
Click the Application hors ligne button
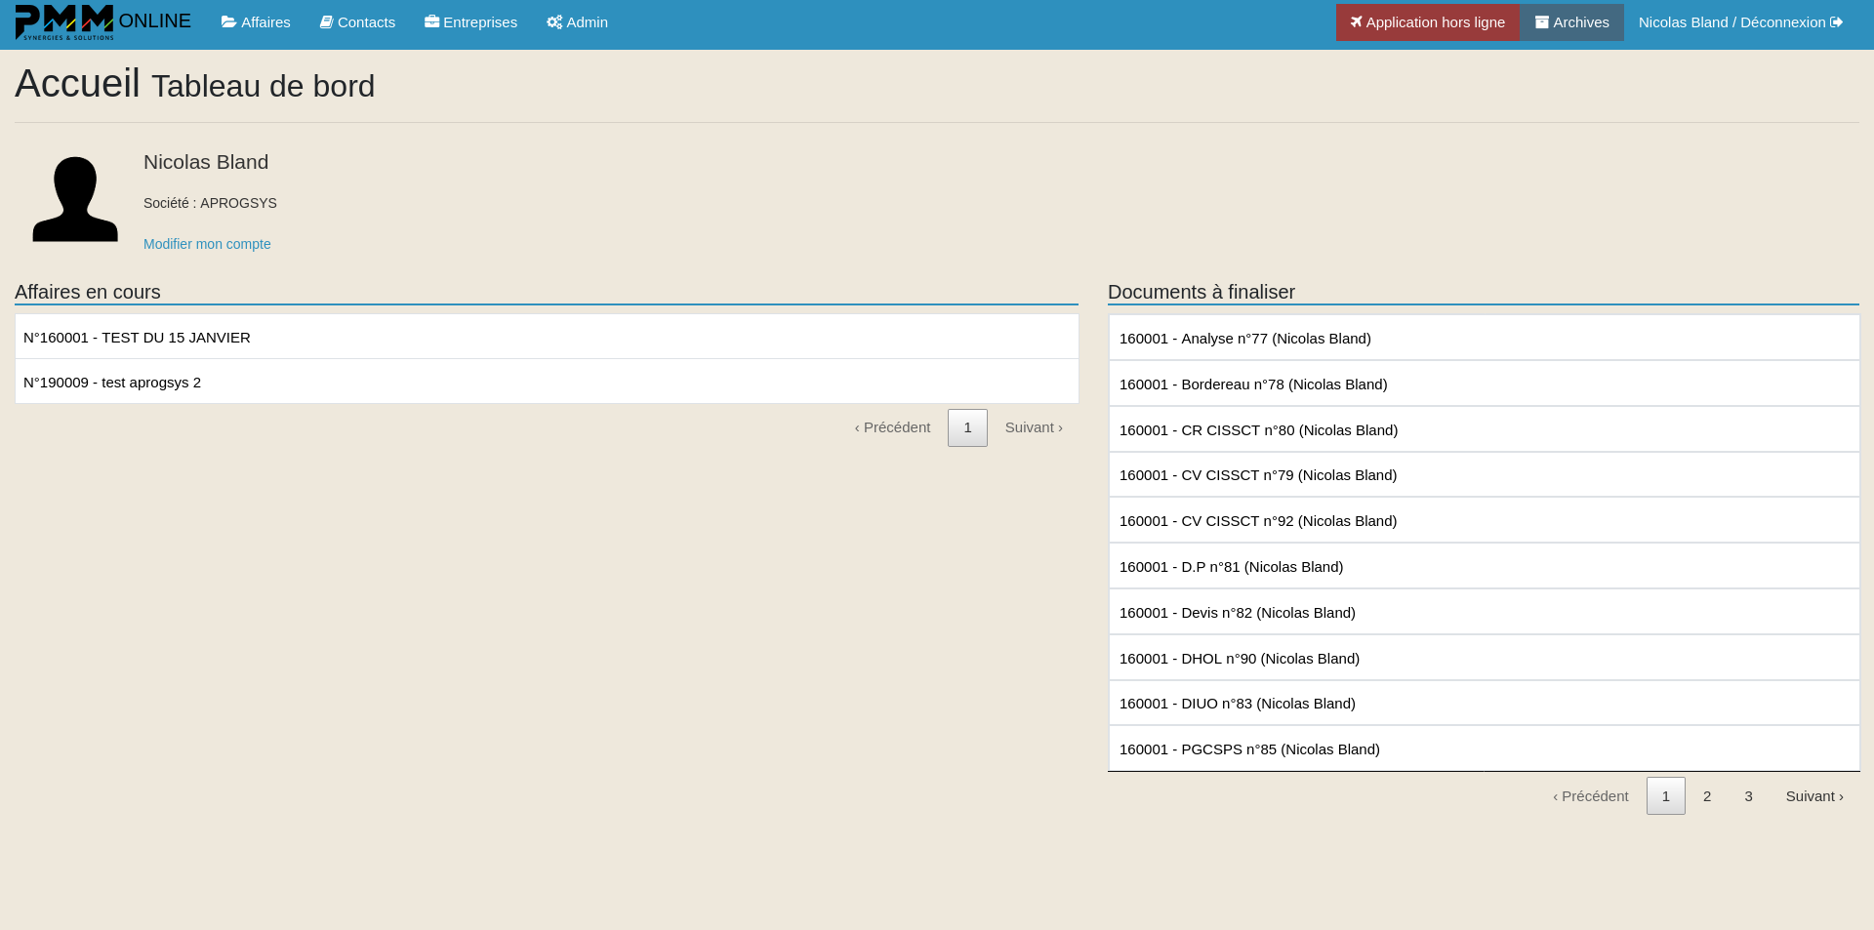click(1427, 22)
